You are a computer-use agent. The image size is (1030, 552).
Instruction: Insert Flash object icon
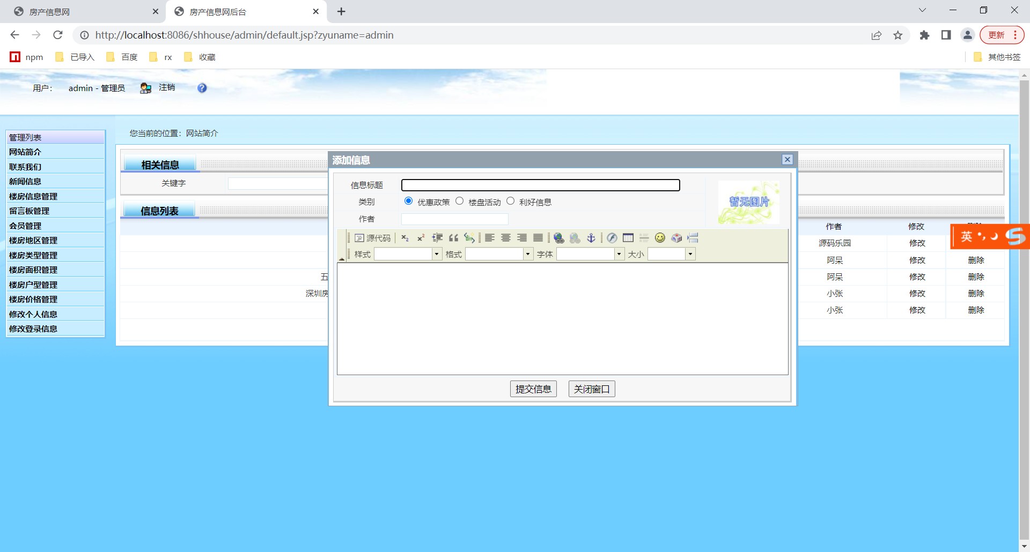pyautogui.click(x=612, y=238)
